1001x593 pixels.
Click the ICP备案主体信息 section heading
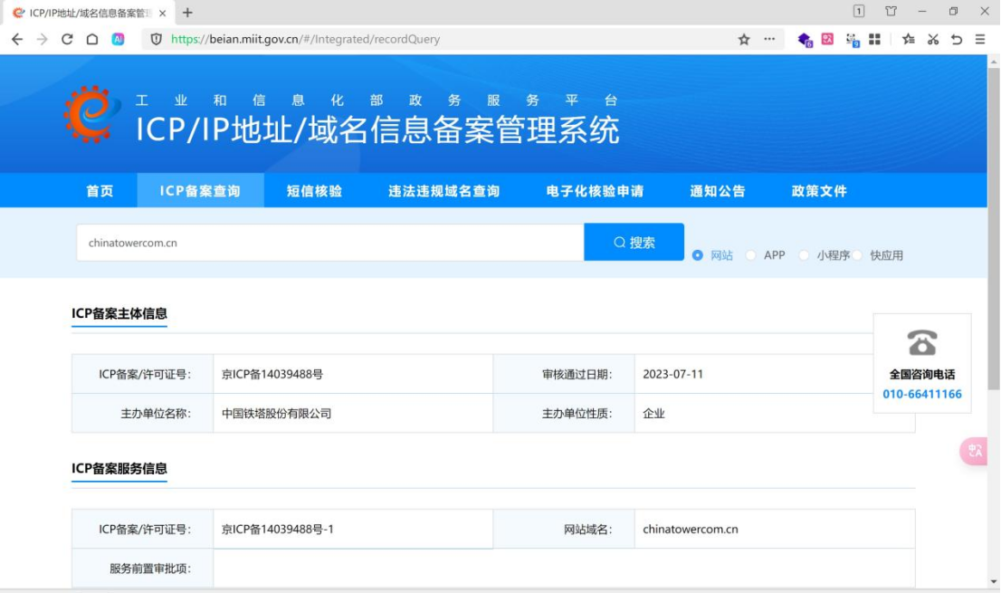(x=119, y=313)
